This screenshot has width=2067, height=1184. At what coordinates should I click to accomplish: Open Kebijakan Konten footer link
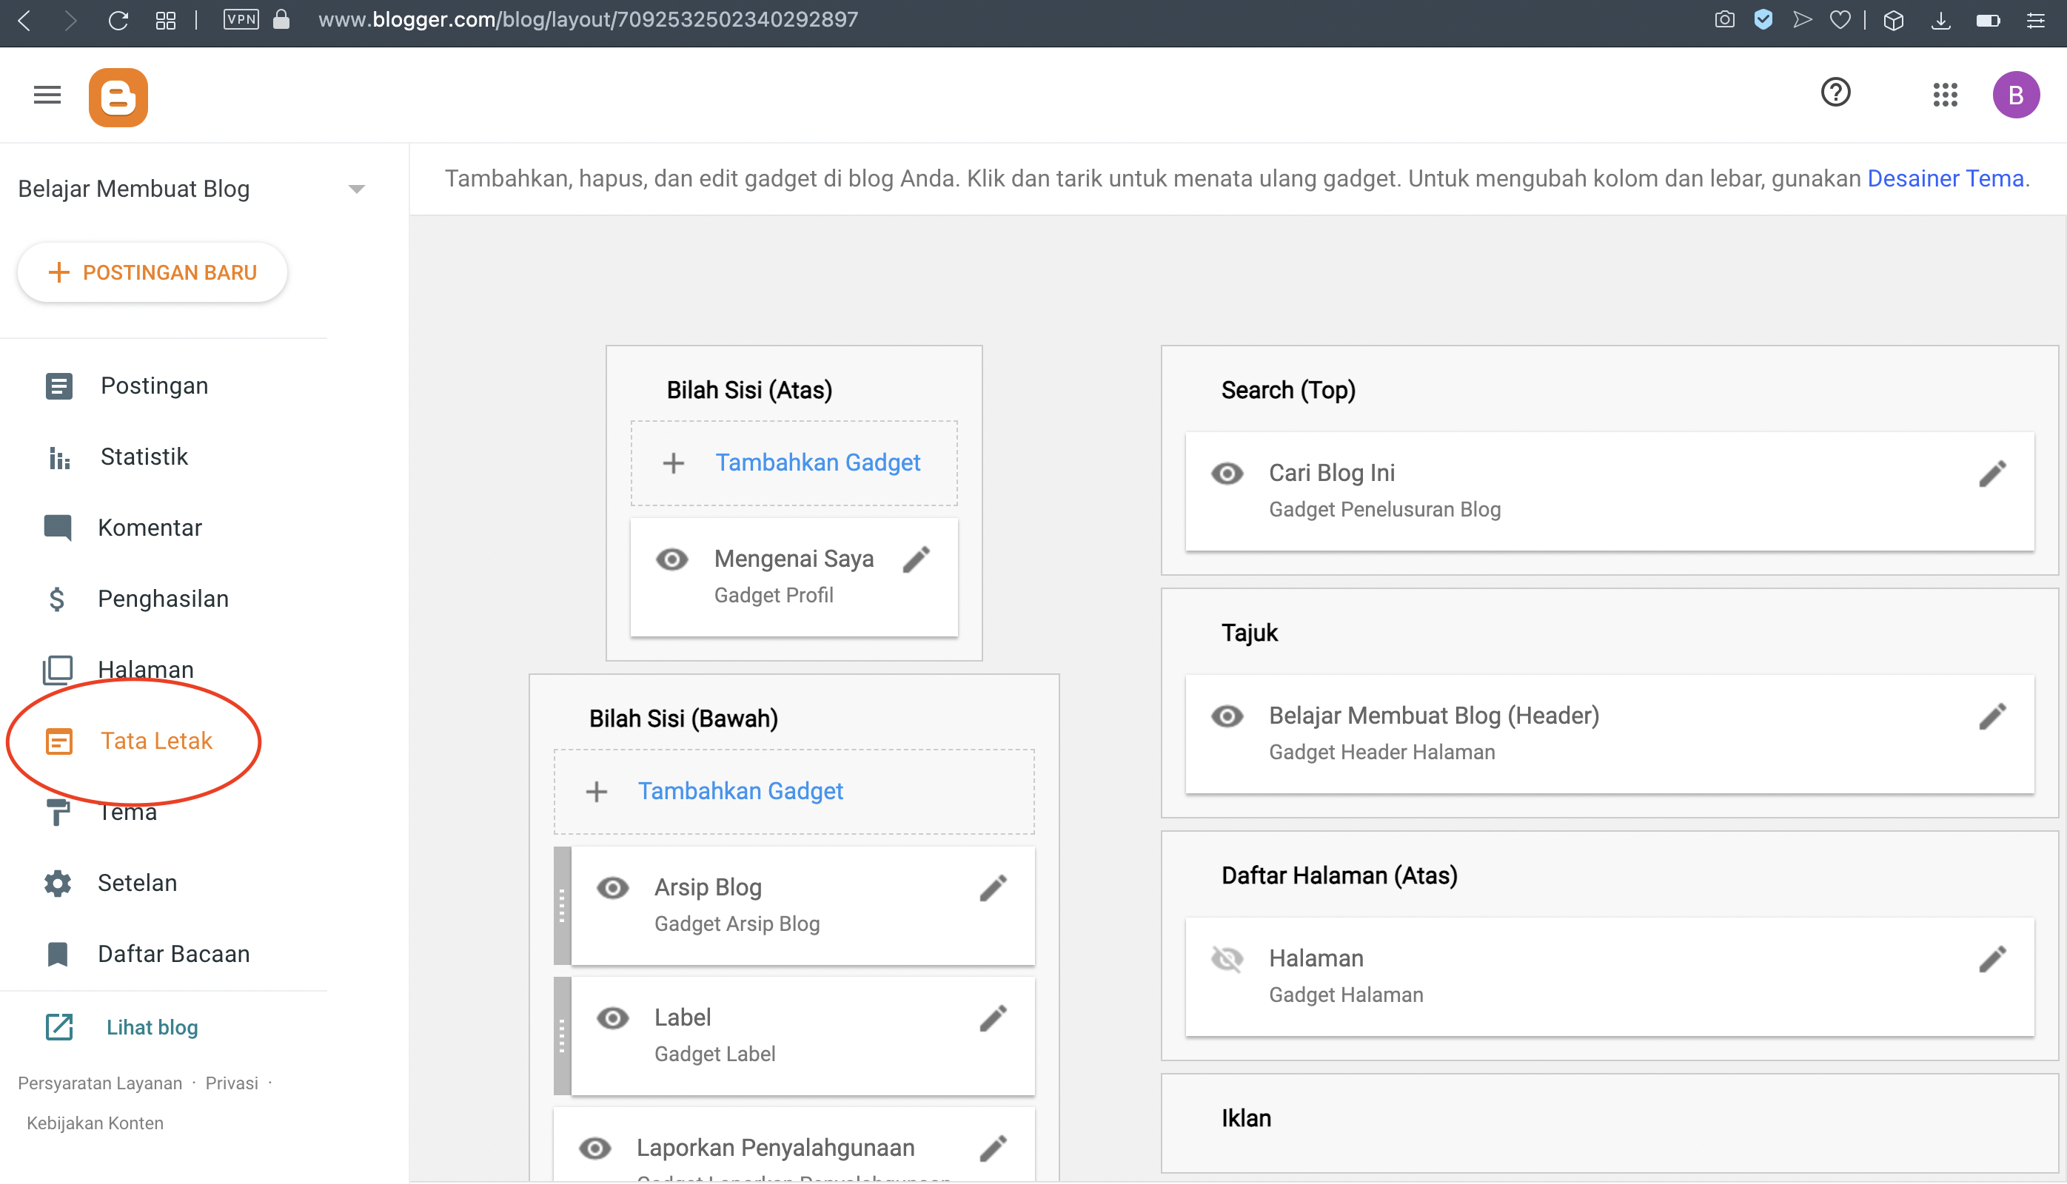click(x=96, y=1123)
